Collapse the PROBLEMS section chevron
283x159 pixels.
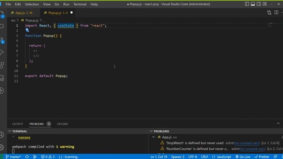coord(151,131)
